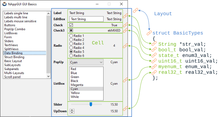The width and height of the screenshot is (219, 117).
Task: Click the NAppGUI app icon in title bar
Action: [x=4, y=4]
